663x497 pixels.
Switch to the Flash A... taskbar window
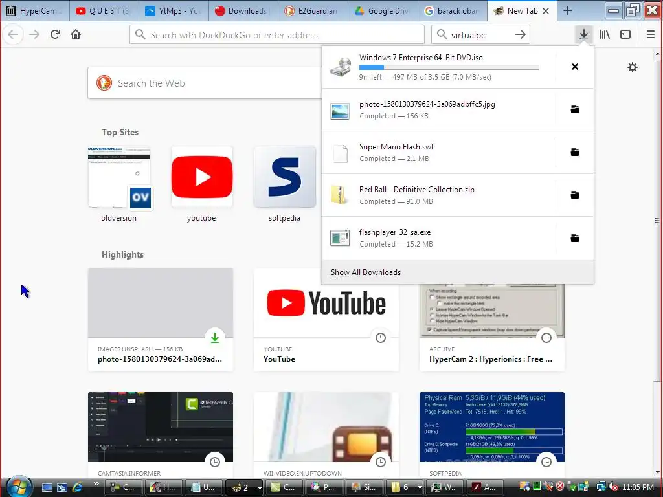tap(485, 487)
